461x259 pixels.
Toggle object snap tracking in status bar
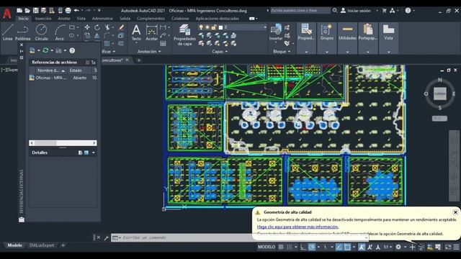(339, 247)
